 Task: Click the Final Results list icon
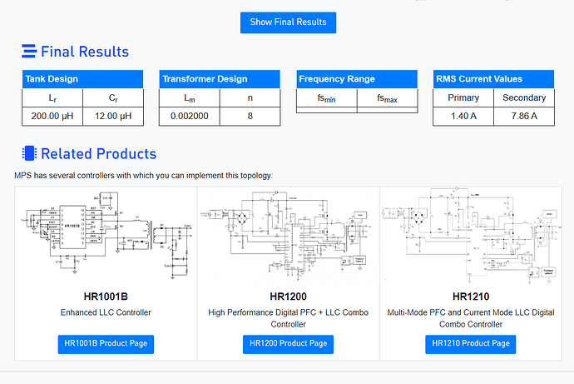coord(29,51)
